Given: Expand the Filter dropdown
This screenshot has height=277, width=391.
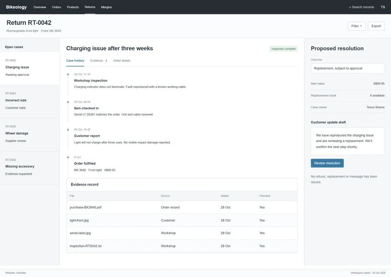Looking at the screenshot, I should (357, 26).
